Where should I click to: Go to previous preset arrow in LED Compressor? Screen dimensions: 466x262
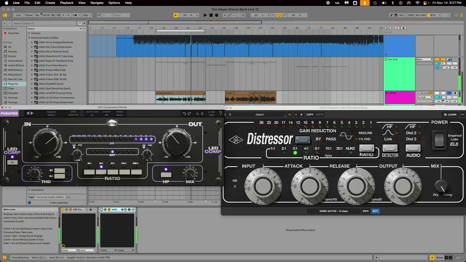[28, 114]
